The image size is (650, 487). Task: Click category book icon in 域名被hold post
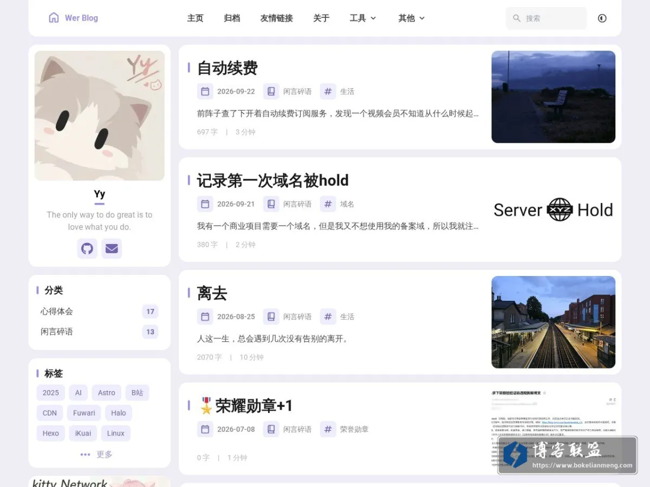point(271,204)
